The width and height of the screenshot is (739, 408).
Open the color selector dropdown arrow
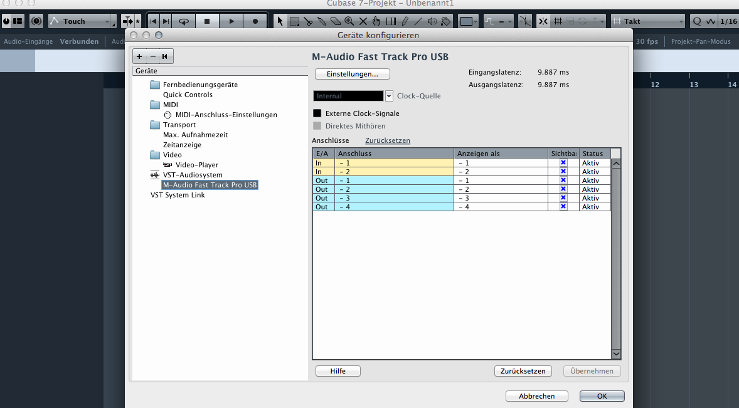click(476, 22)
